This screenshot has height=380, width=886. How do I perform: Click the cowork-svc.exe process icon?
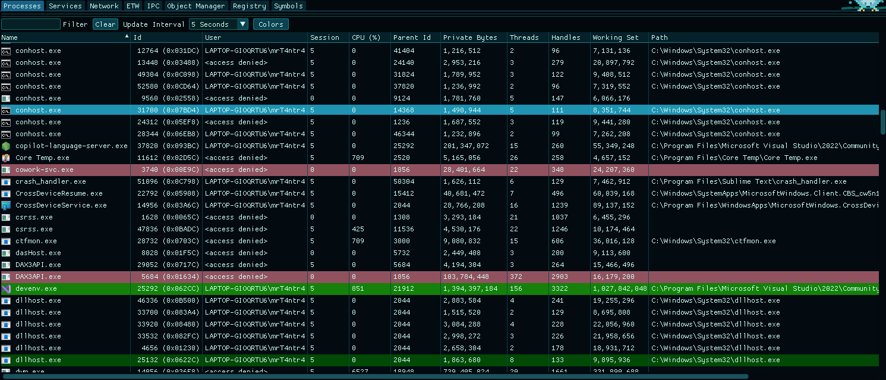coord(6,169)
